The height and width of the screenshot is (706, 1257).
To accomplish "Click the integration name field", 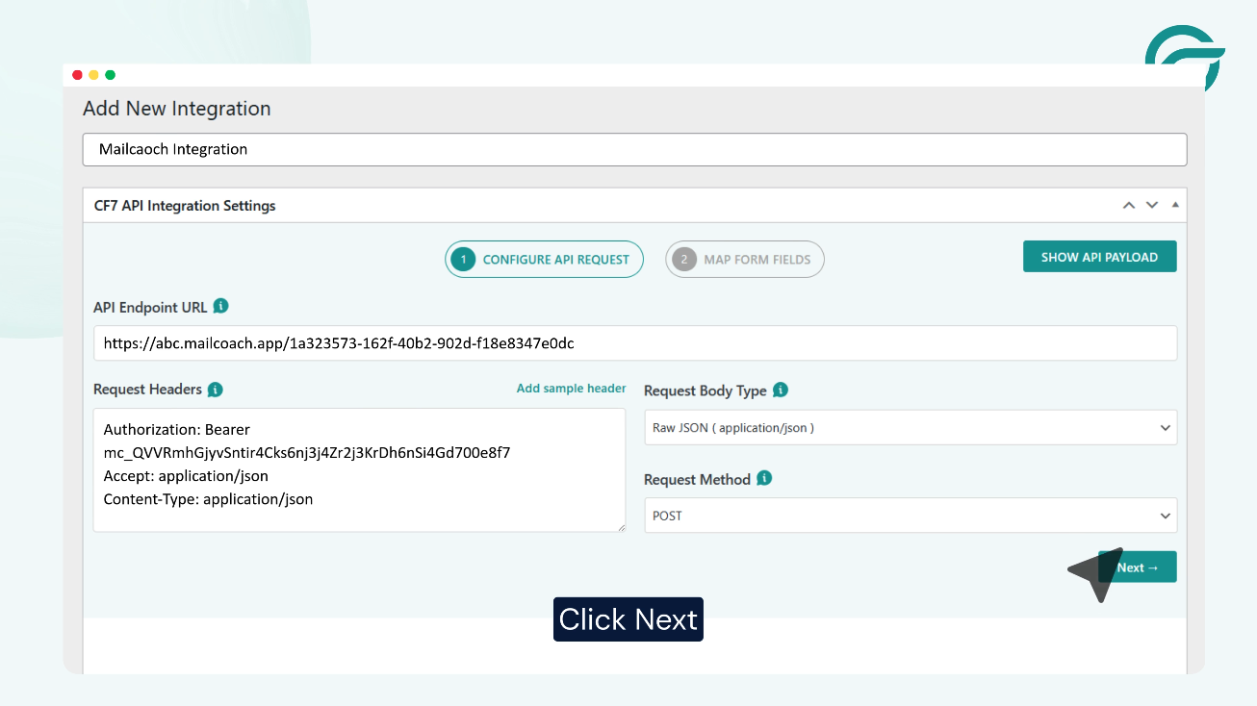I will point(634,149).
